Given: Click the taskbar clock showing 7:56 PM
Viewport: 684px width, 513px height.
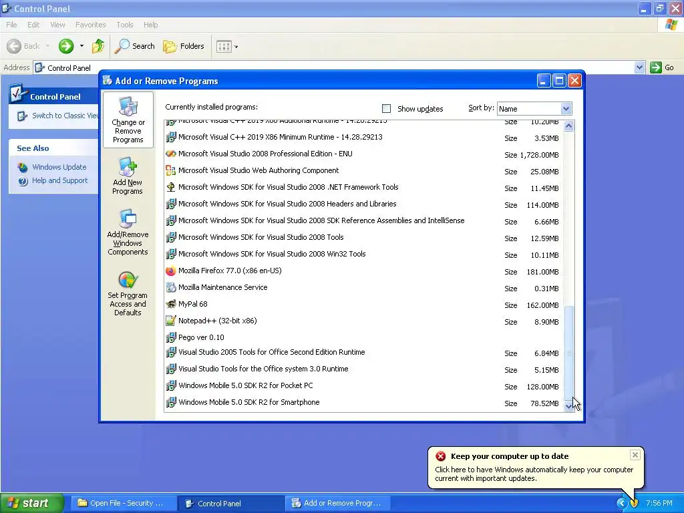Looking at the screenshot, I should click(x=659, y=504).
